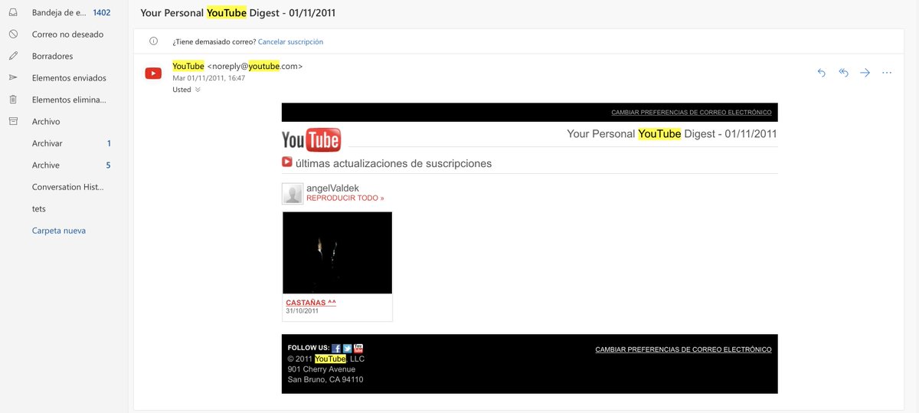Click the Correo no deseado junk icon
Viewport: 919px width, 413px height.
pos(13,34)
